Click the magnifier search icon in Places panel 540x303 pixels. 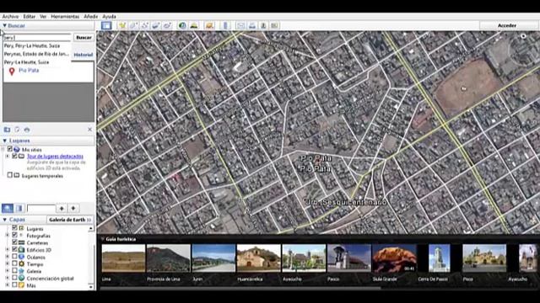[8, 208]
